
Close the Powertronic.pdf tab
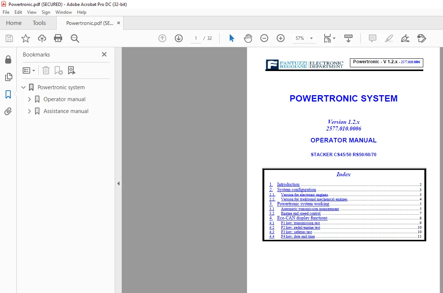pyautogui.click(x=119, y=23)
